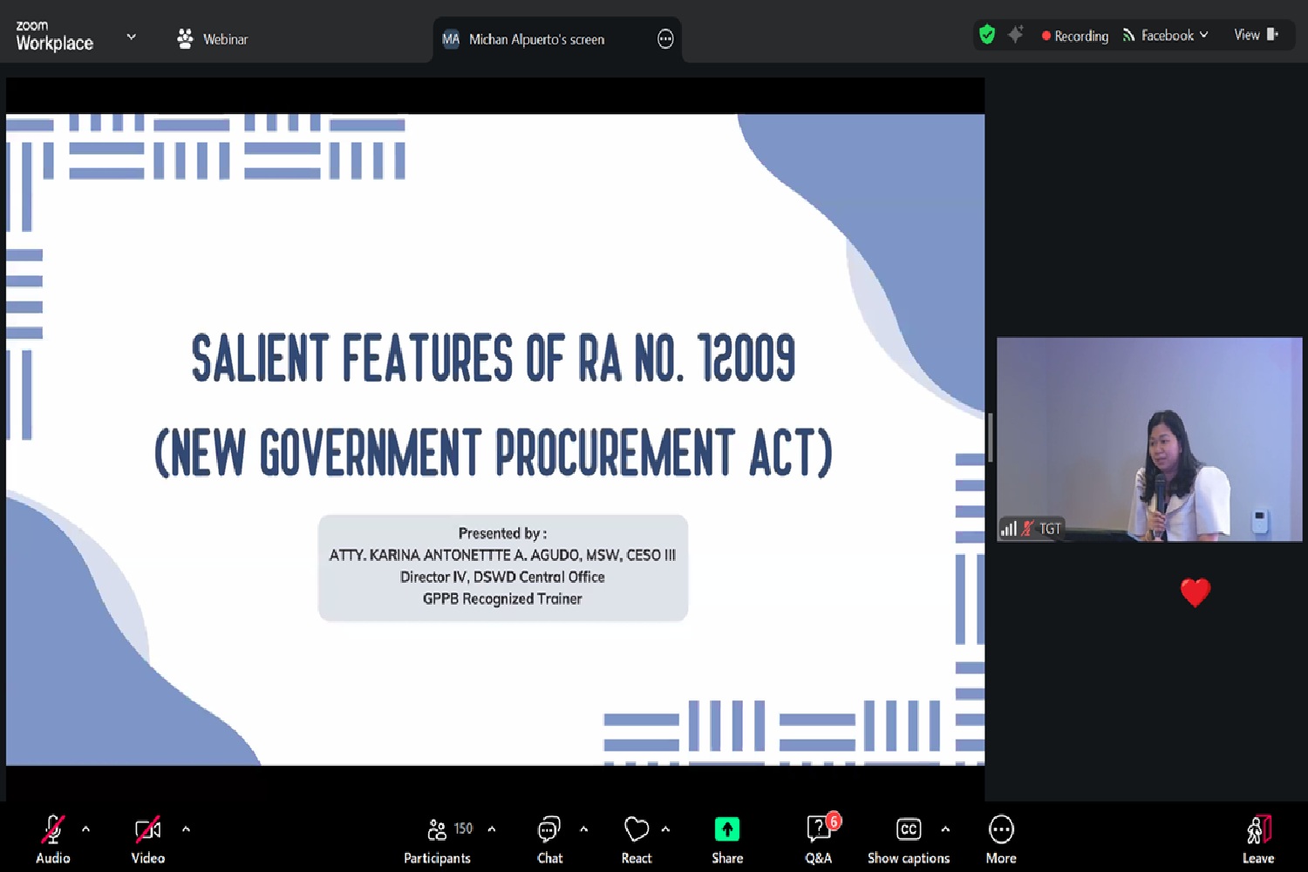Viewport: 1308px width, 872px height.
Task: Leave the webinar
Action: tap(1257, 836)
